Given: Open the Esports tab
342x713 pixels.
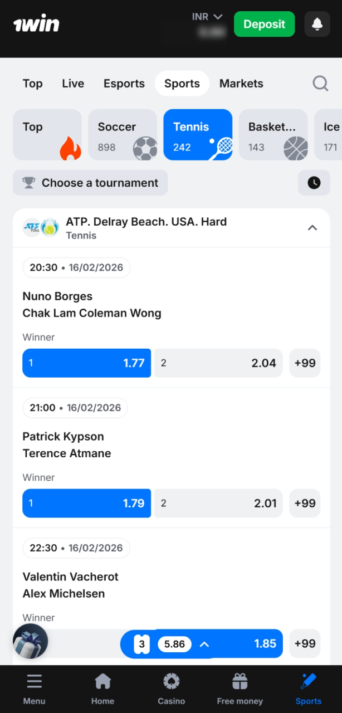Looking at the screenshot, I should [x=124, y=83].
